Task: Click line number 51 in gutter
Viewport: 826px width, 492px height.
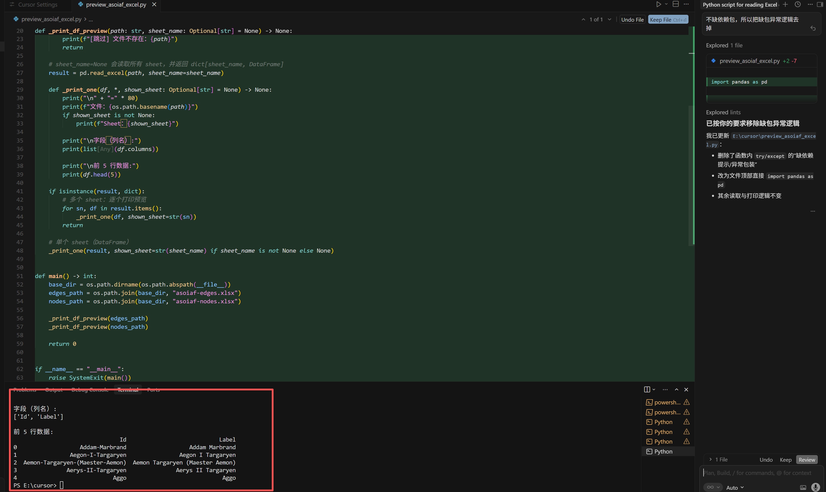Action: [x=20, y=276]
